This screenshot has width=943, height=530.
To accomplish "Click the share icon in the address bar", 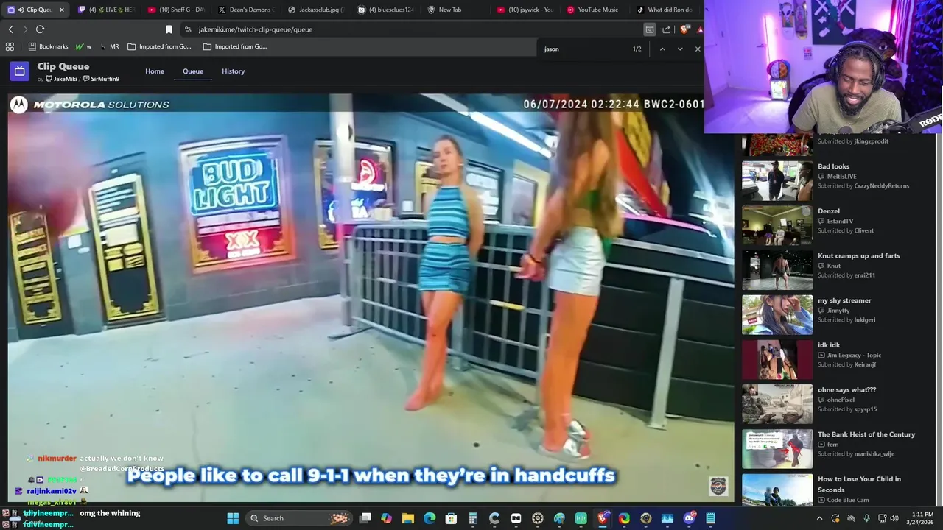I will (x=666, y=29).
